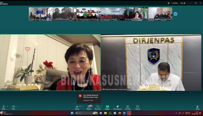Open the Lainnya more options menu

[x=138, y=107]
